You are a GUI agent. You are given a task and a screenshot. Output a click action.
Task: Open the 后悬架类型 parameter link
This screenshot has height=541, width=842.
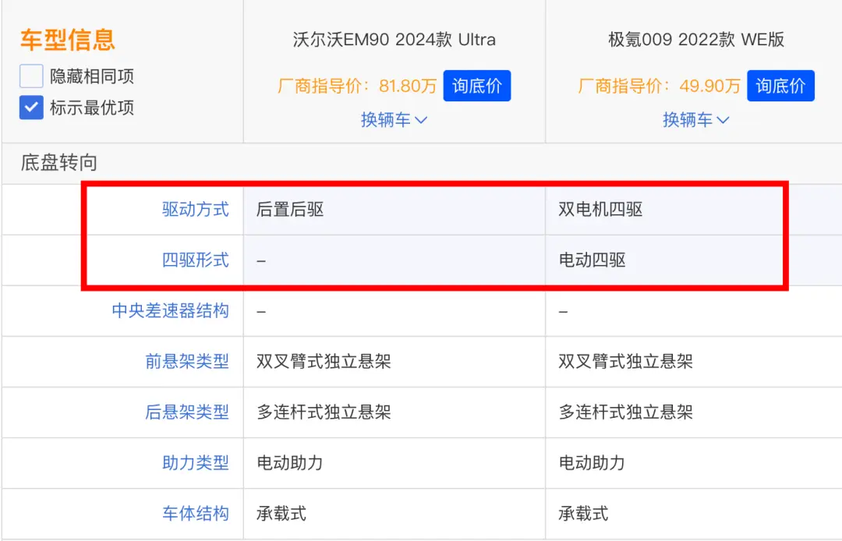(187, 412)
